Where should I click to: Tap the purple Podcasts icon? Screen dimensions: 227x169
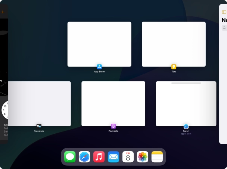[113, 126]
